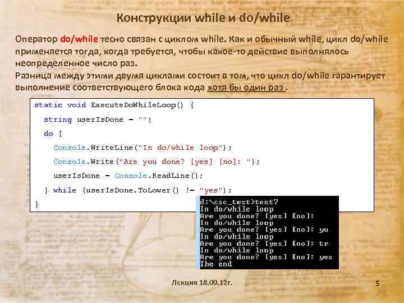Click the 'do {' code line

click(53, 134)
